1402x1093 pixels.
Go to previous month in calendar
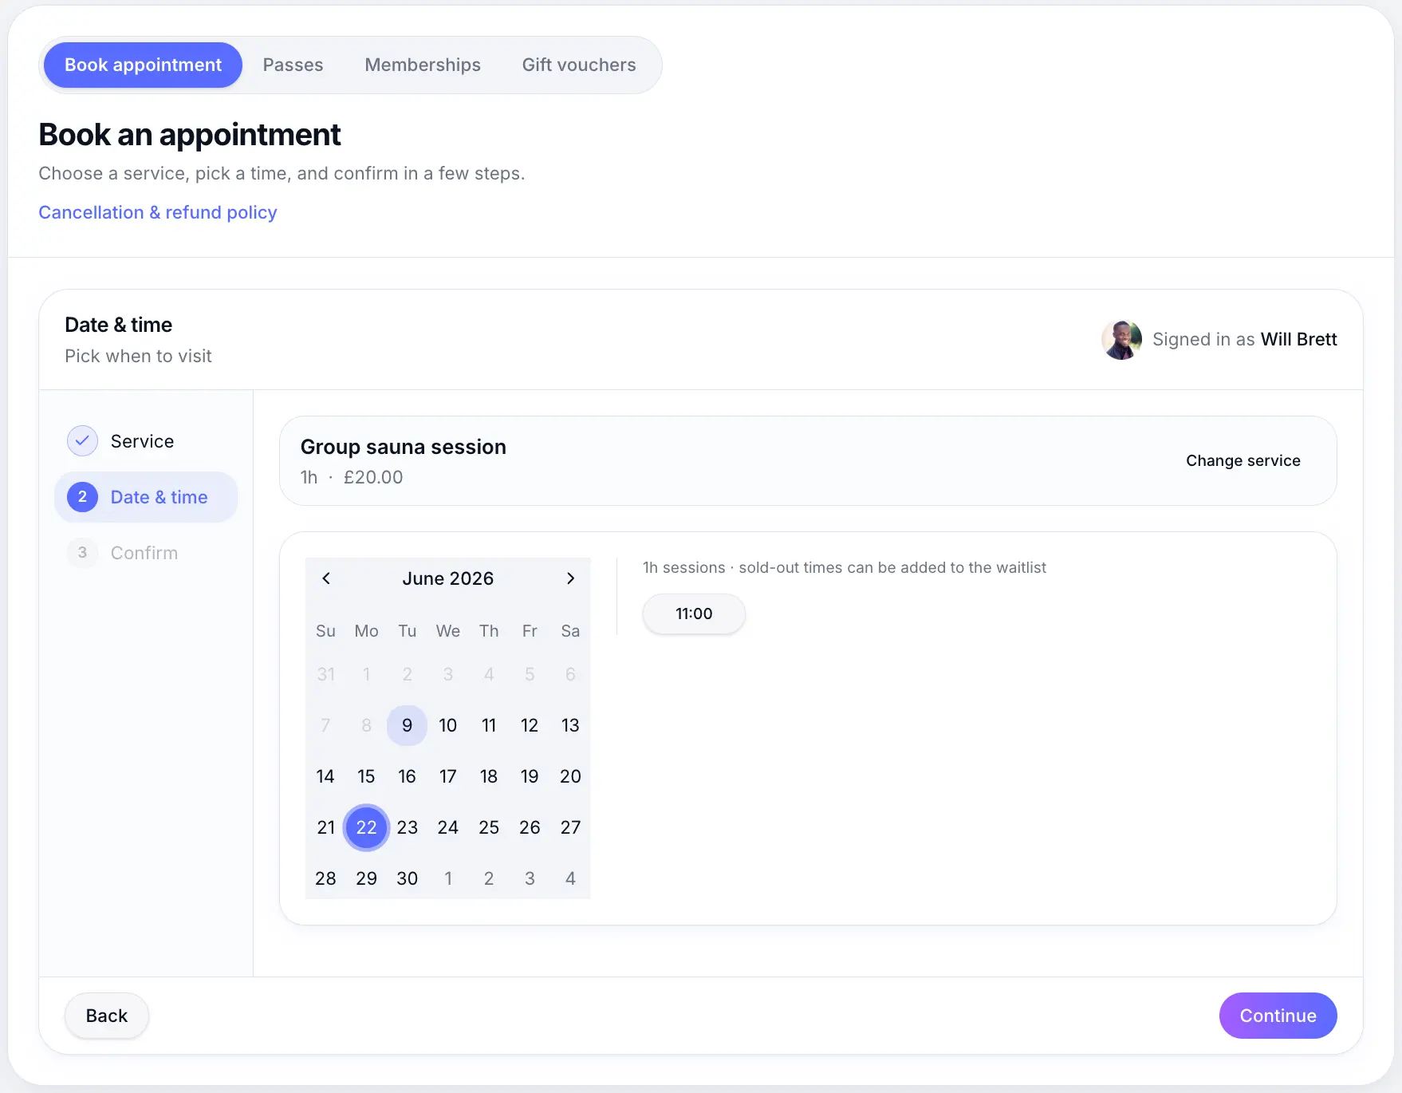[x=325, y=578]
